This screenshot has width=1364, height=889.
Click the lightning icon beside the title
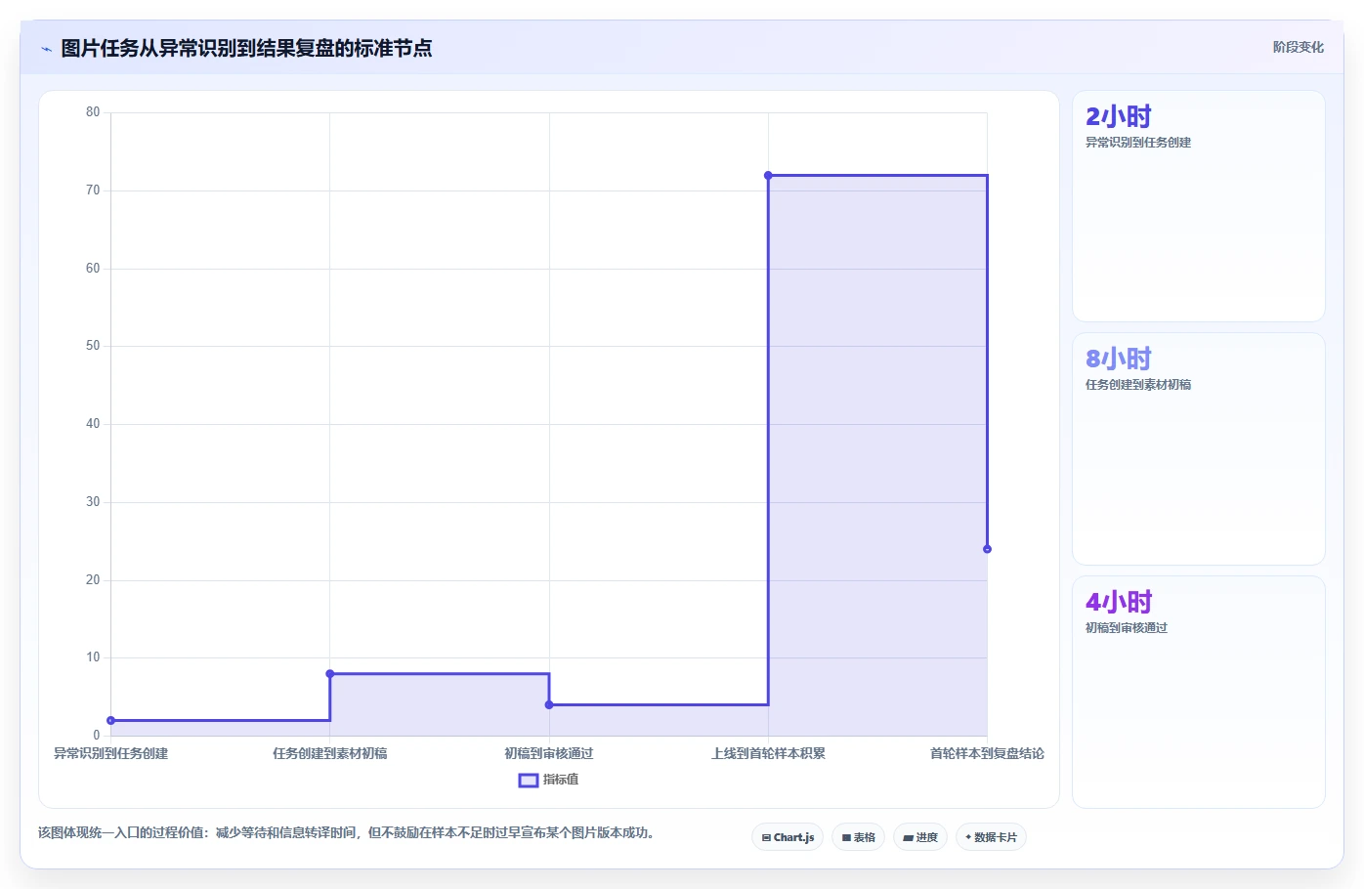[46, 49]
